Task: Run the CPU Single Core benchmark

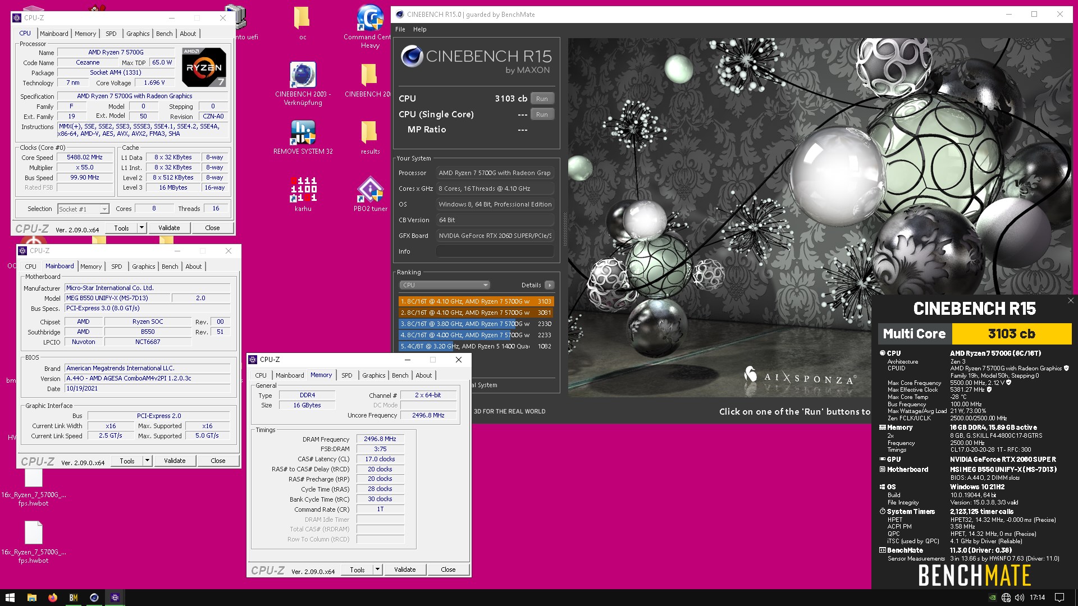Action: [x=541, y=114]
